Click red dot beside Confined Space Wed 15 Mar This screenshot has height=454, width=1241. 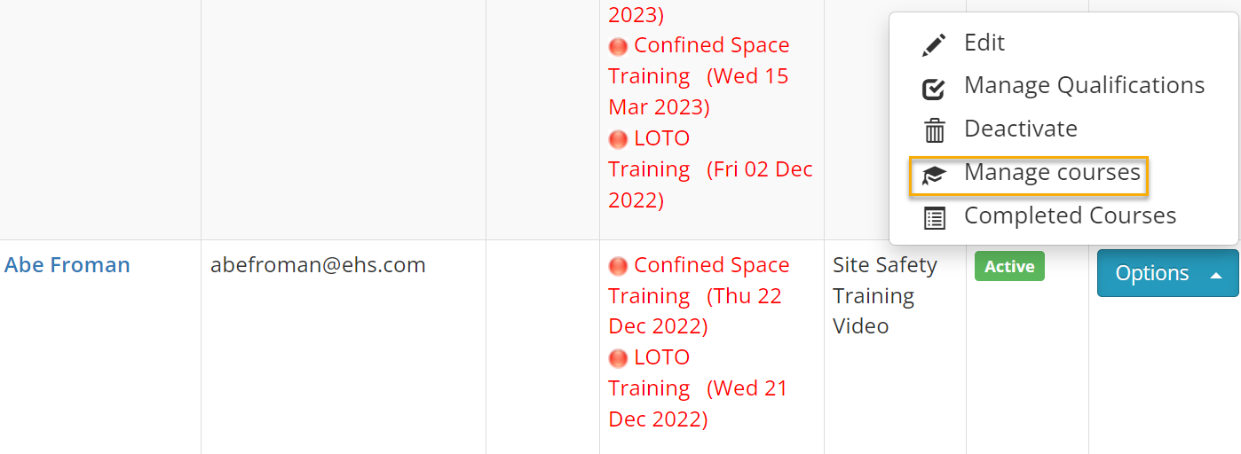pyautogui.click(x=618, y=46)
